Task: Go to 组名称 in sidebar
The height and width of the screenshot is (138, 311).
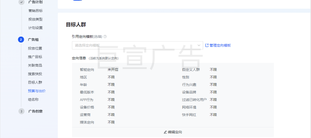Action: click(x=33, y=99)
